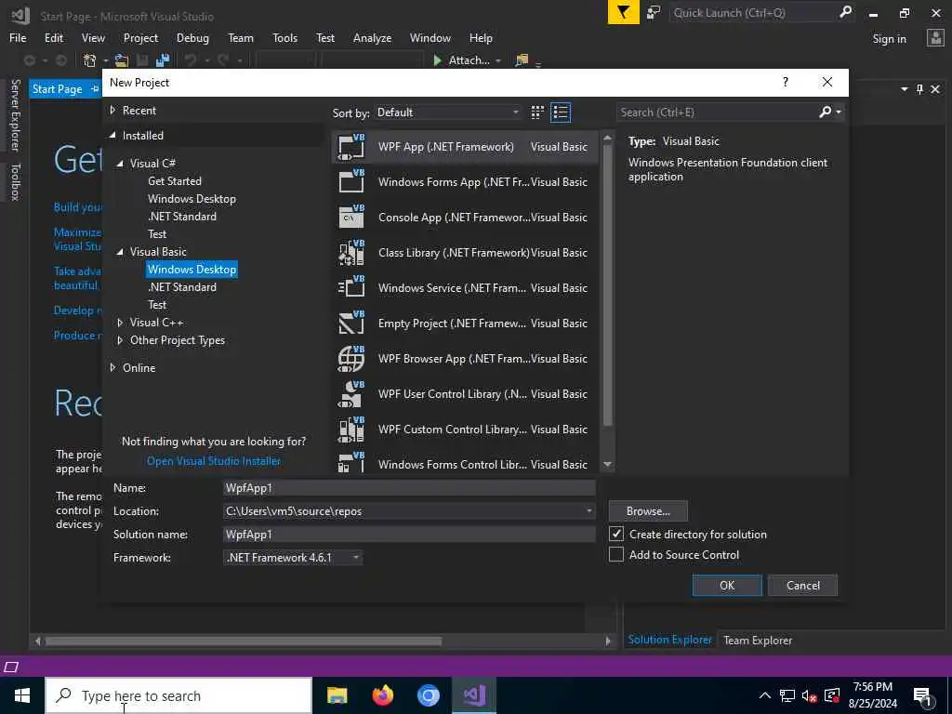Click Sign in
The height and width of the screenshot is (714, 952).
click(889, 38)
